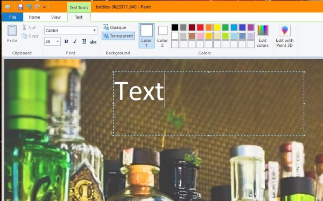This screenshot has width=323, height=201.
Task: Open Edit colors dialog
Action: click(263, 36)
